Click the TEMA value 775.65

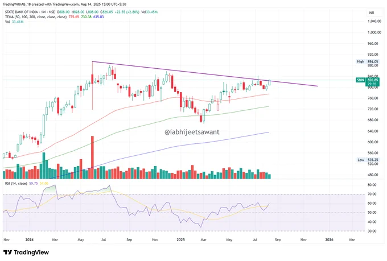74,17
